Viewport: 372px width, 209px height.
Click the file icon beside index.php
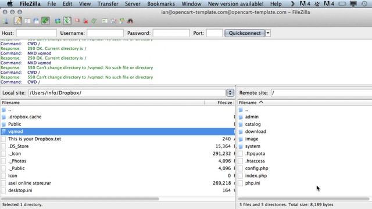pos(241,175)
